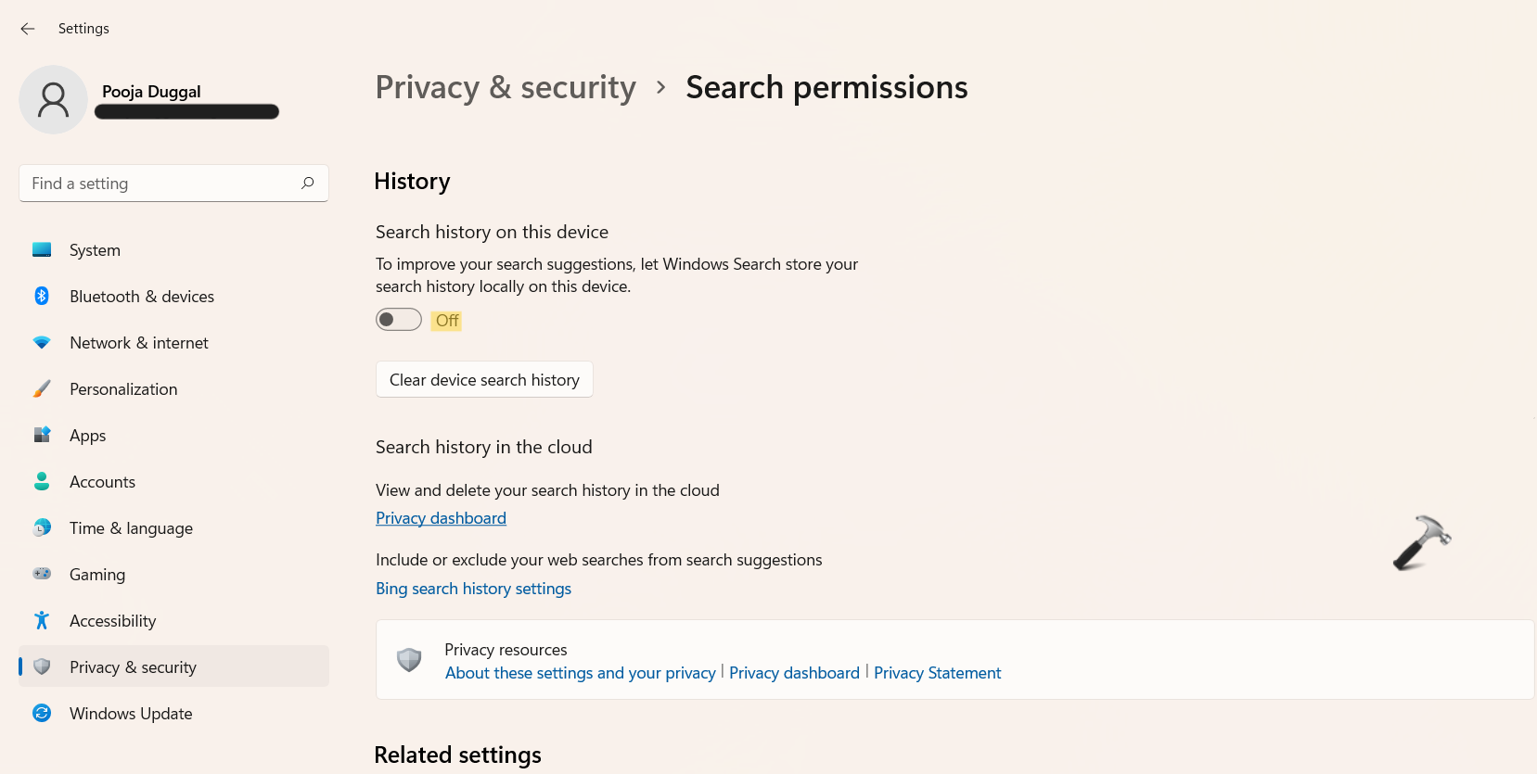Open the Accounts settings section
Screen dimensions: 1537x774
[x=102, y=482]
